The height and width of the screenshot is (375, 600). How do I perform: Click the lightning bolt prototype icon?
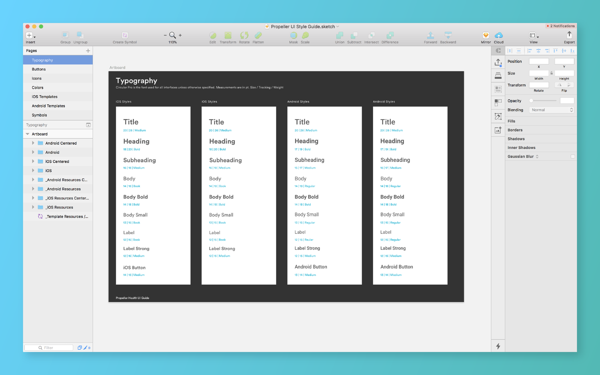[498, 346]
